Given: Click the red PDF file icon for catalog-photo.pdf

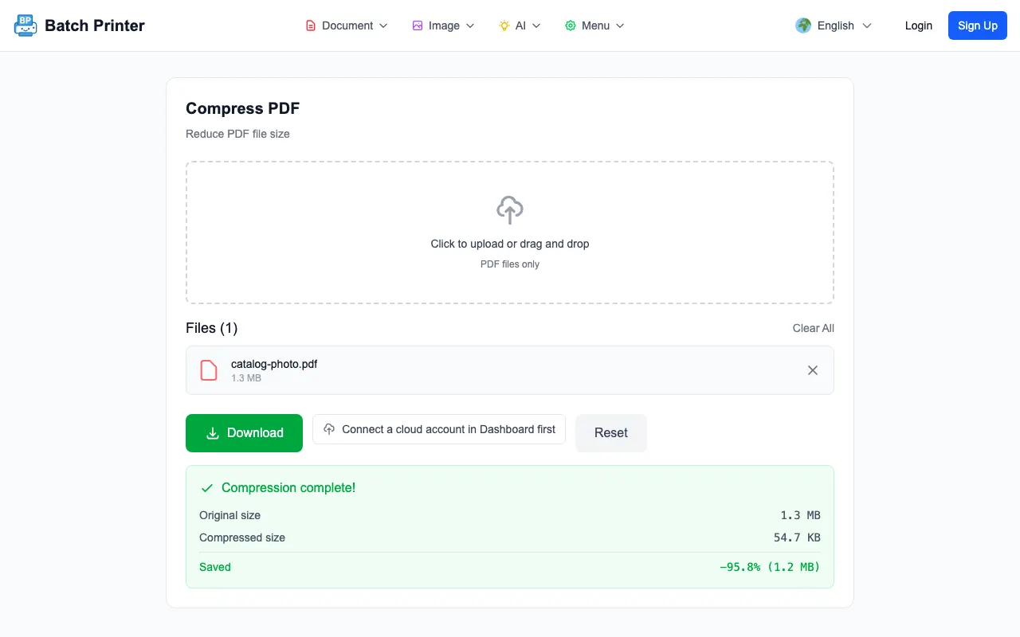Looking at the screenshot, I should pyautogui.click(x=209, y=370).
